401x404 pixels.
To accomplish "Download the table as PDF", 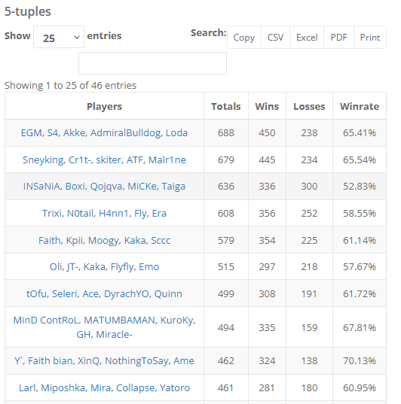I will pos(338,38).
